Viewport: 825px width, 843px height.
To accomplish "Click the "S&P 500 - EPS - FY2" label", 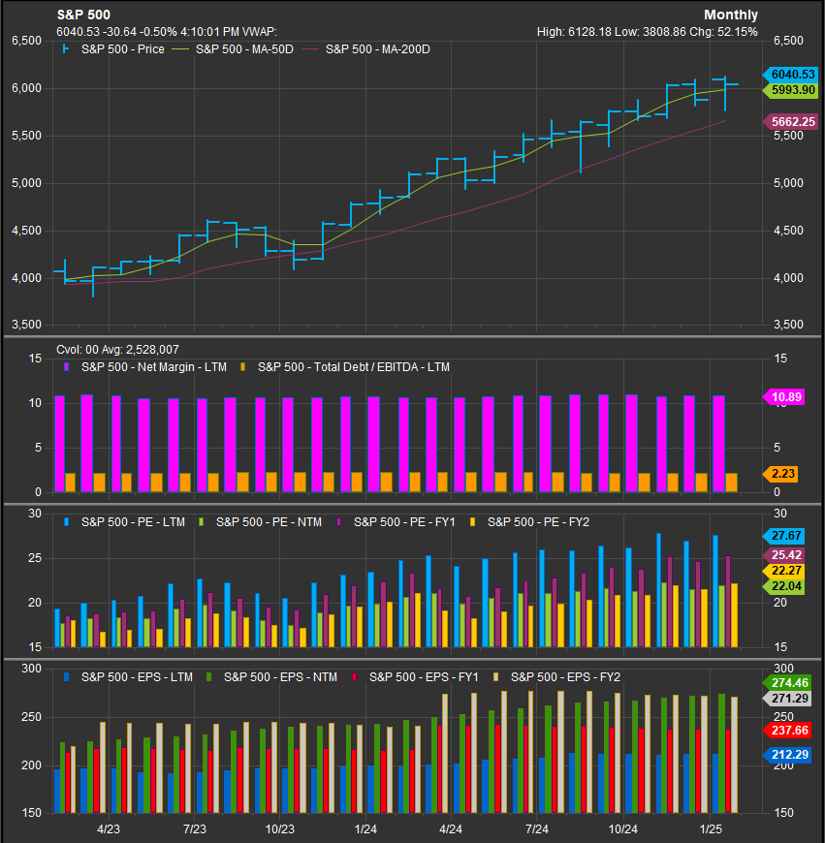I will pos(566,677).
